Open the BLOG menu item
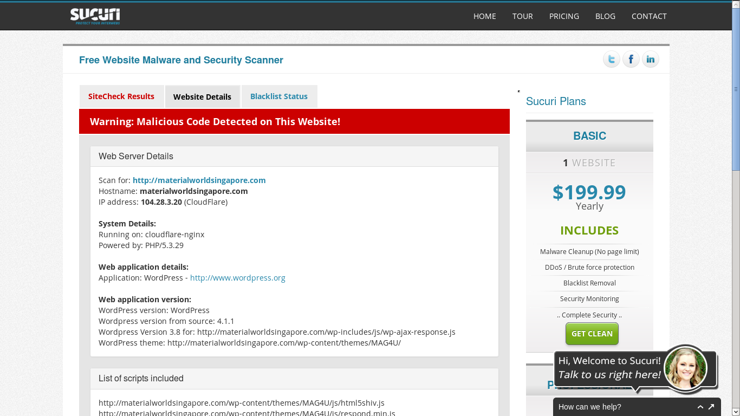Image resolution: width=740 pixels, height=416 pixels. point(605,16)
